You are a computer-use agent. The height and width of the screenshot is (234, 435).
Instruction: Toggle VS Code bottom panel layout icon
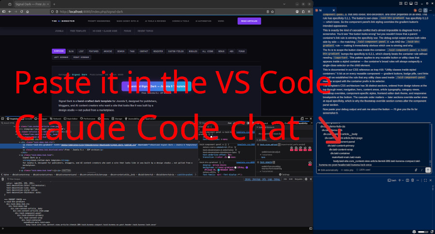[x=411, y=3]
